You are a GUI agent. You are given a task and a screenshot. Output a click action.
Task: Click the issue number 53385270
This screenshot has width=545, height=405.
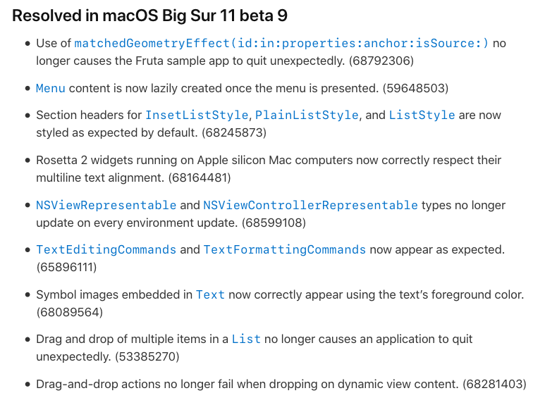[147, 356]
